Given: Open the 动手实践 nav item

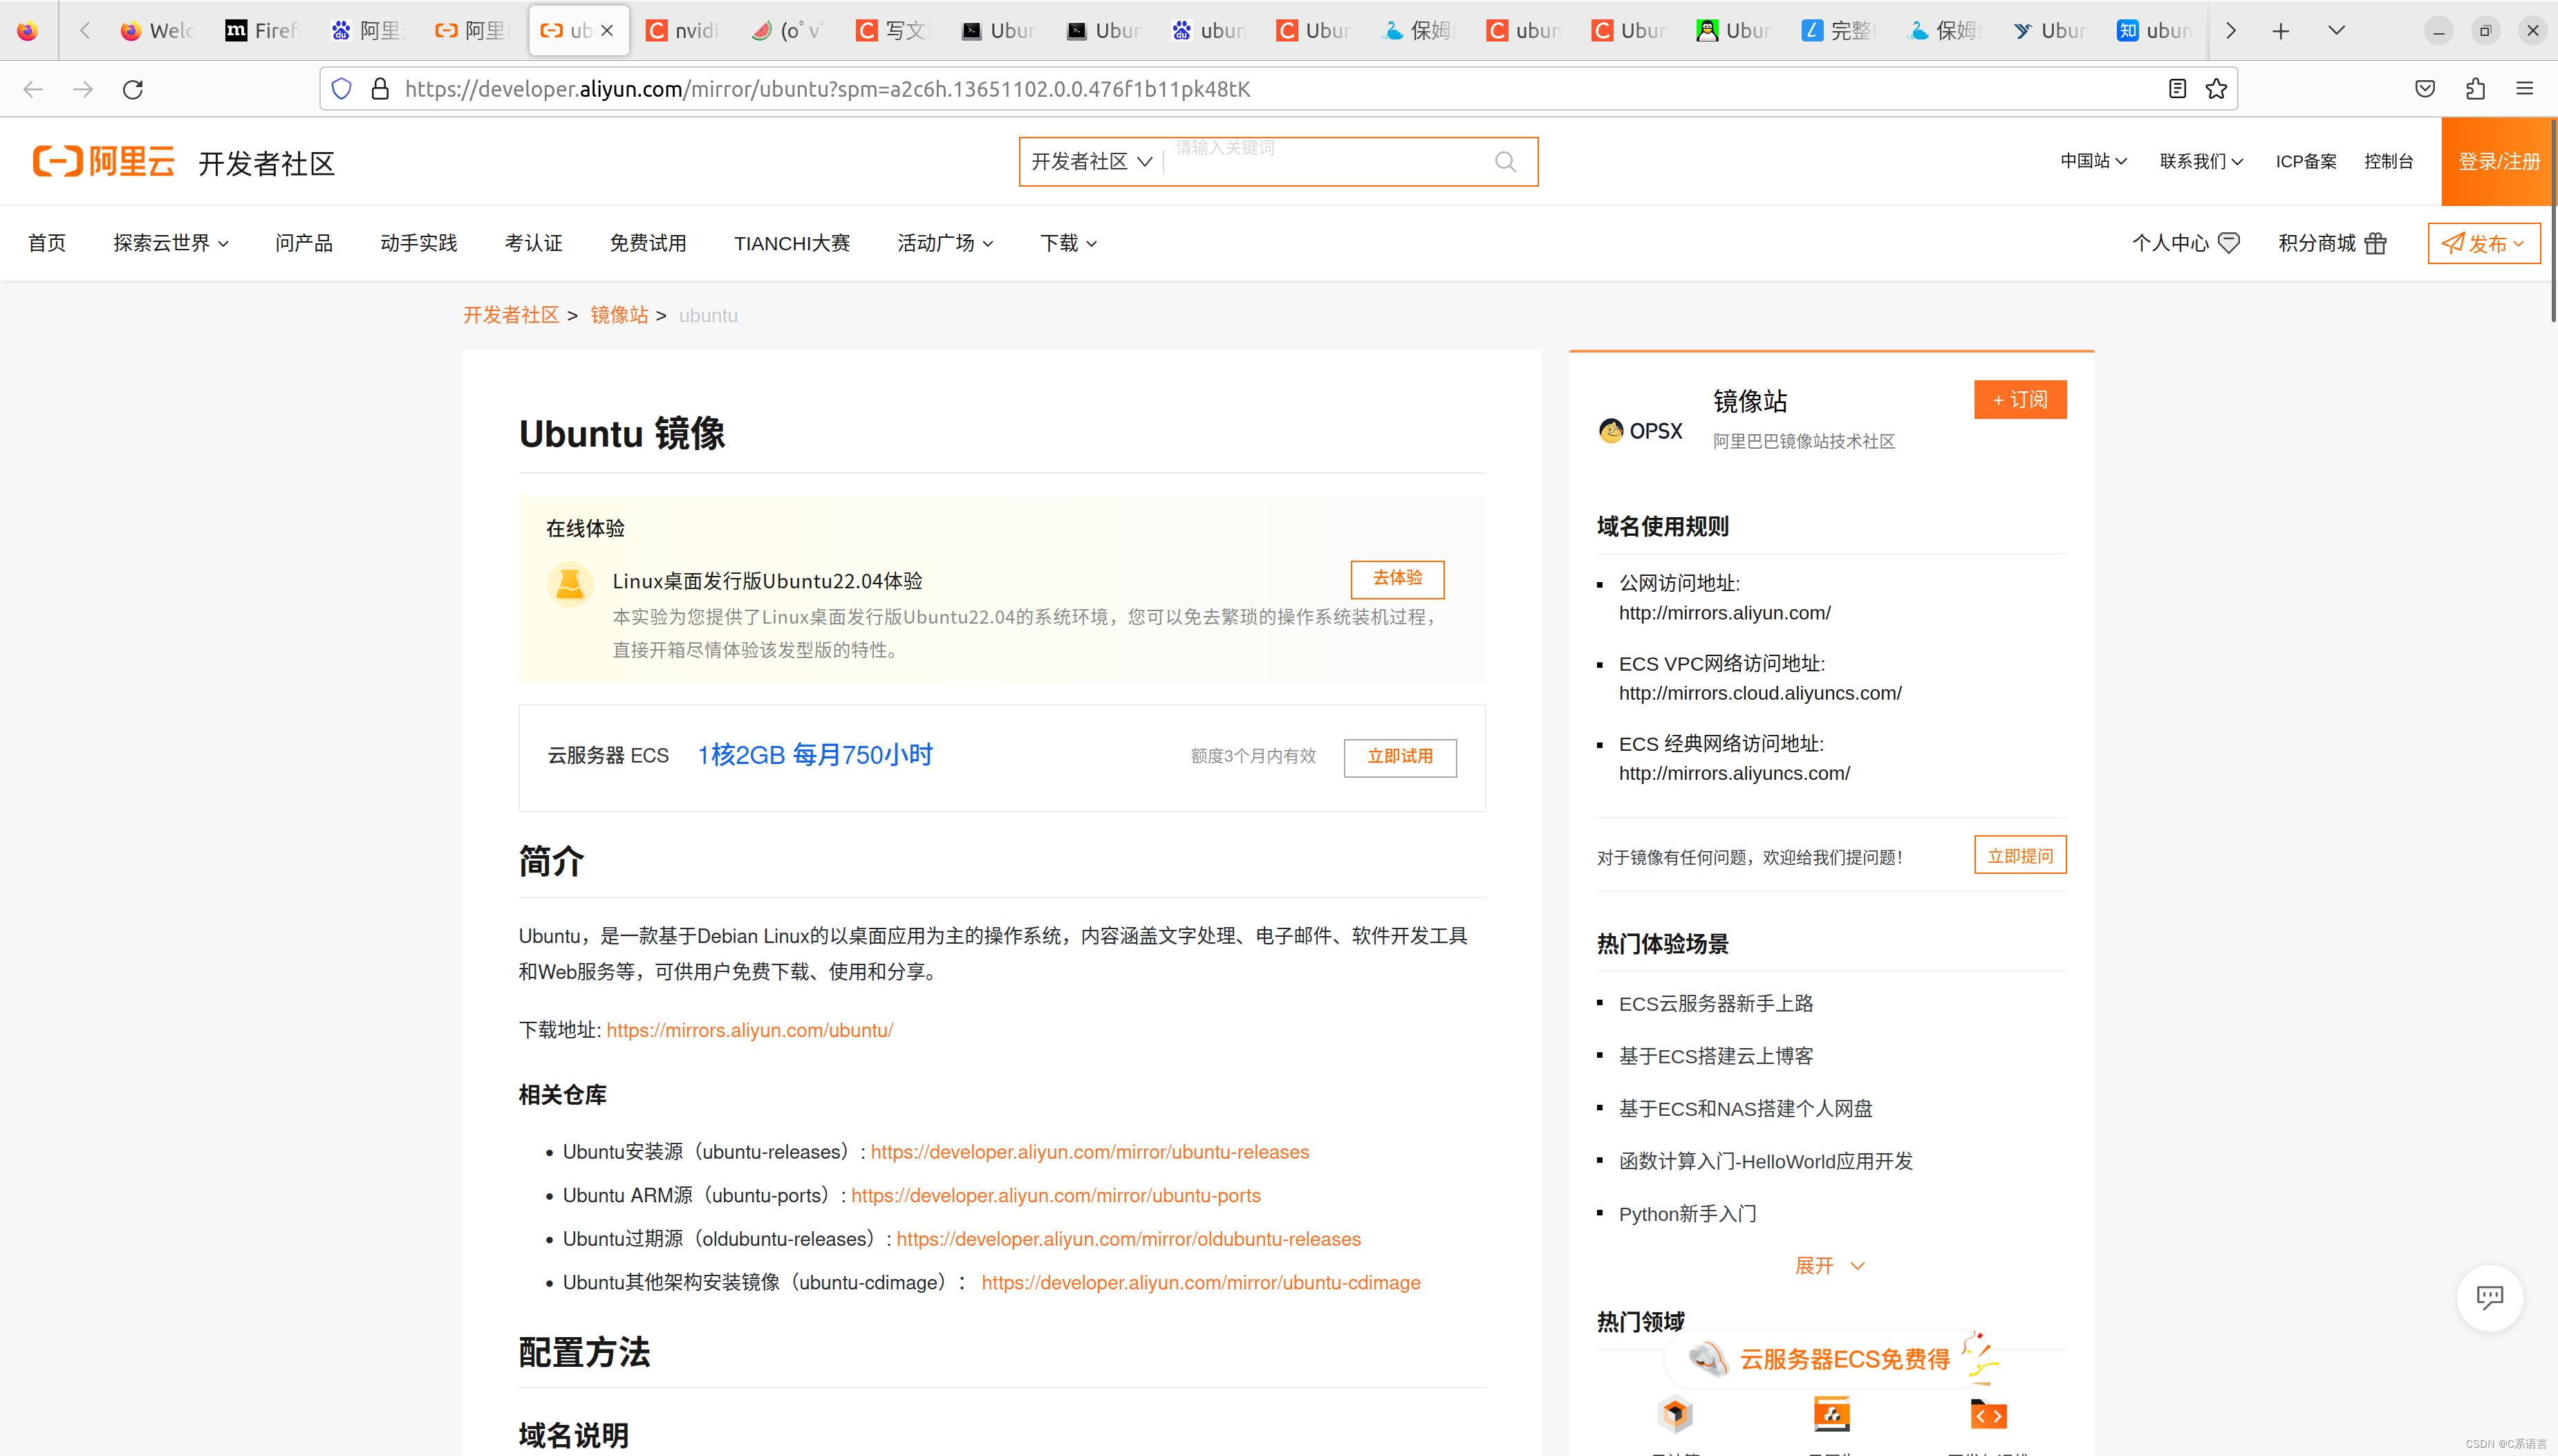Looking at the screenshot, I should 419,243.
